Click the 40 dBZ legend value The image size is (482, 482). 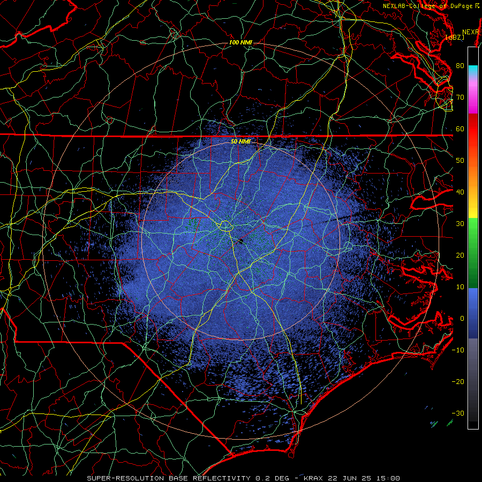pyautogui.click(x=460, y=192)
